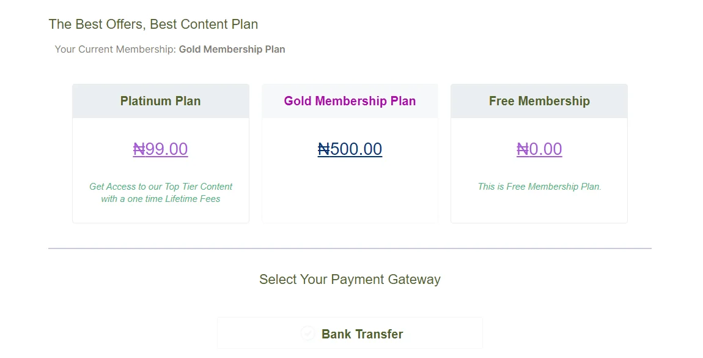The width and height of the screenshot is (703, 358).
Task: Click the Platinum lifetime fees description text
Action: click(x=161, y=192)
